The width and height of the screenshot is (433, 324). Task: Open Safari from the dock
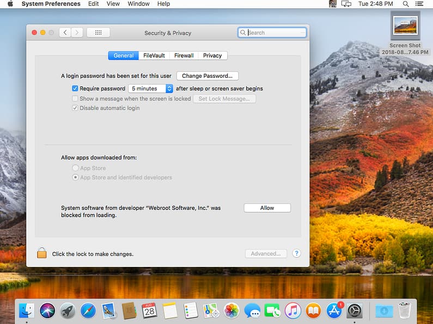click(x=88, y=310)
